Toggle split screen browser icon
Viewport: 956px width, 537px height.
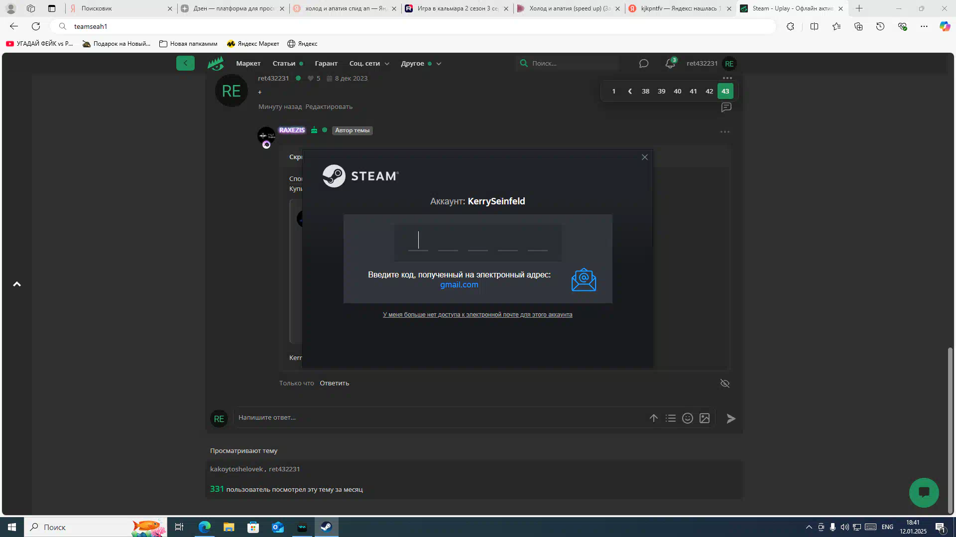(x=815, y=26)
